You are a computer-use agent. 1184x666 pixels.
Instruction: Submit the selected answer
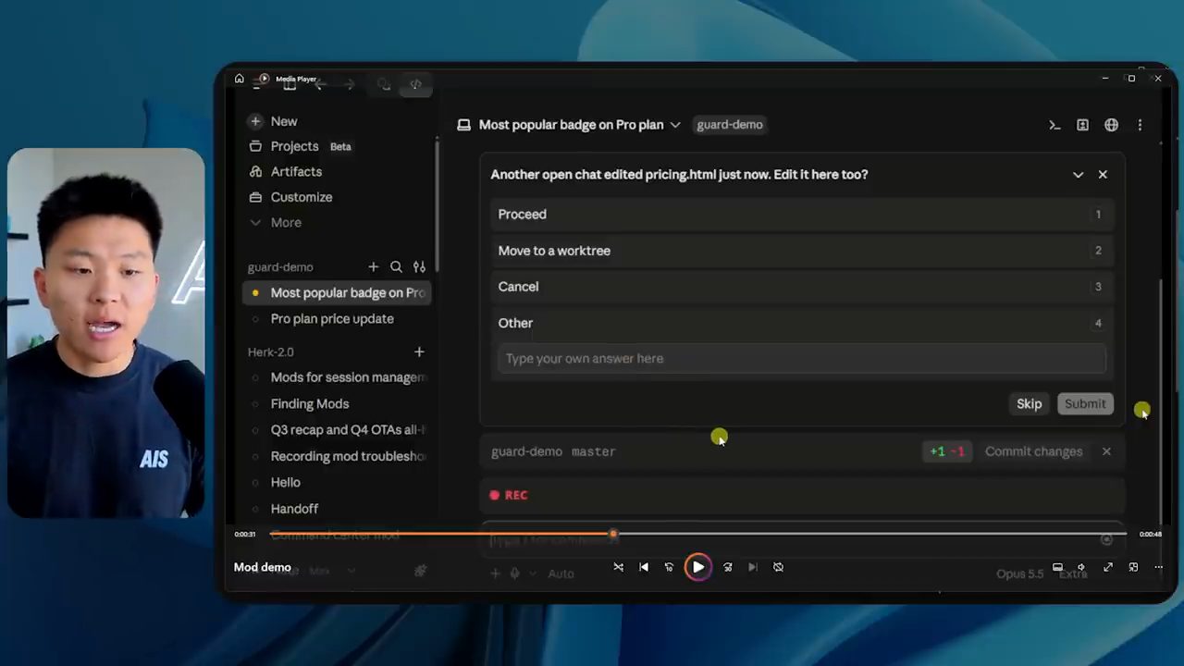(x=1085, y=404)
